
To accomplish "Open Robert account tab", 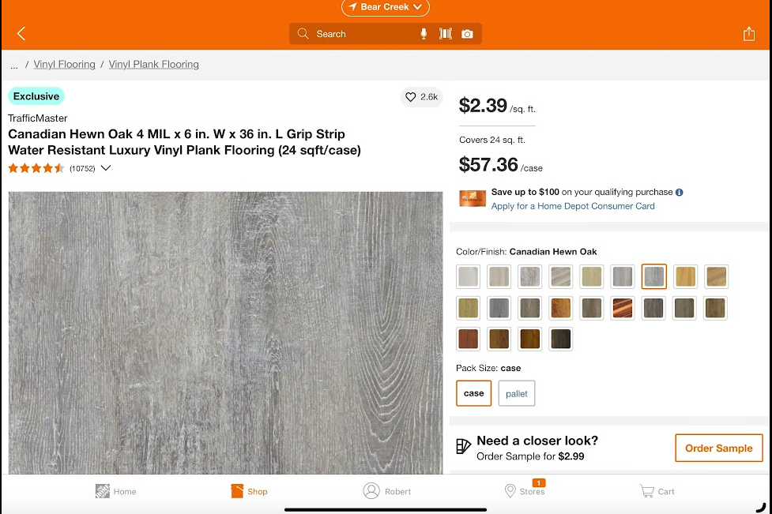I will click(x=387, y=491).
